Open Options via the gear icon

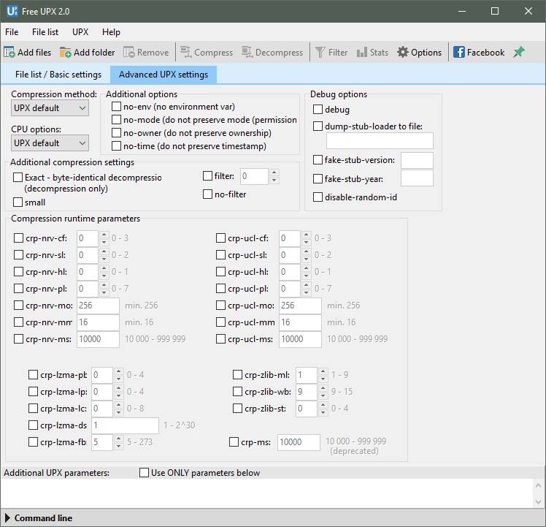[x=403, y=53]
